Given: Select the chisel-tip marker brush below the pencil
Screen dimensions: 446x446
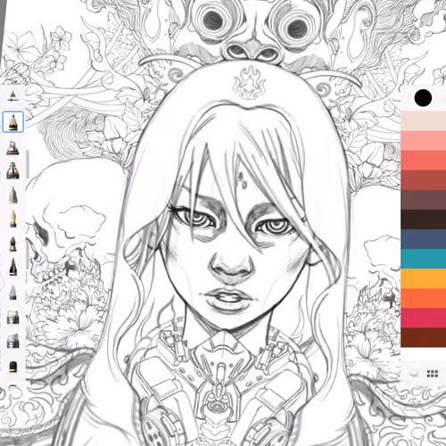Looking at the screenshot, I should tap(12, 148).
